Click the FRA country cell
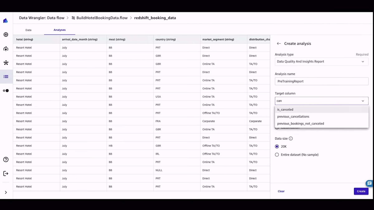 (x=177, y=121)
